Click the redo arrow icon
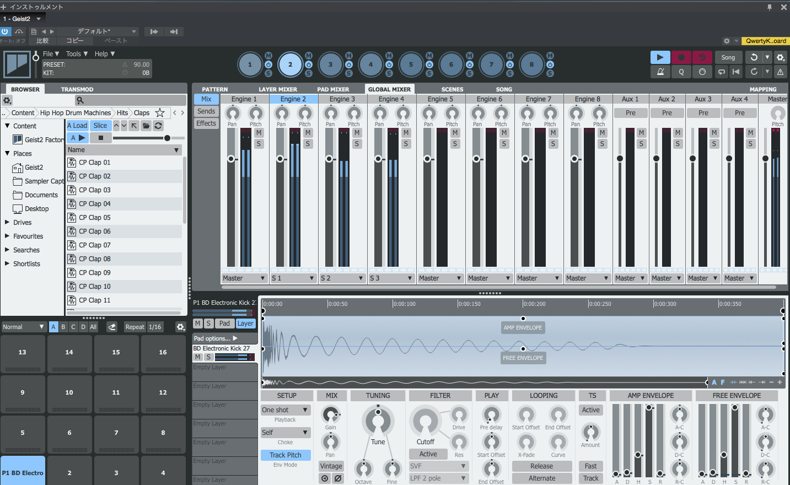Viewport: 790px width, 485px height. [754, 72]
